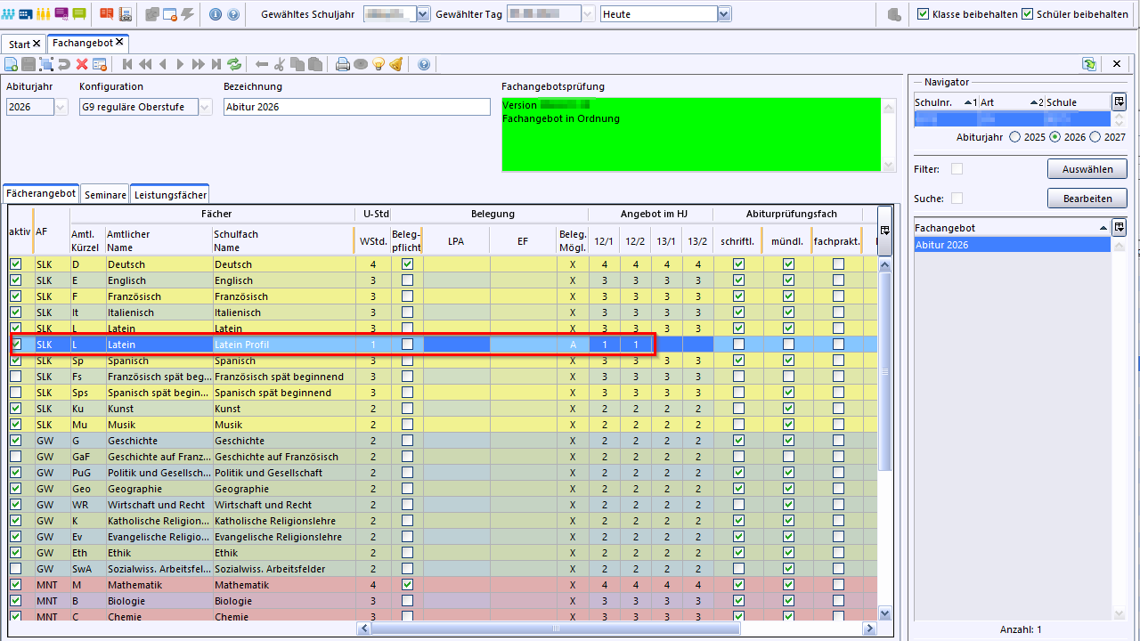Switch to the Seminare tab
This screenshot has height=641, width=1140.
pyautogui.click(x=105, y=195)
